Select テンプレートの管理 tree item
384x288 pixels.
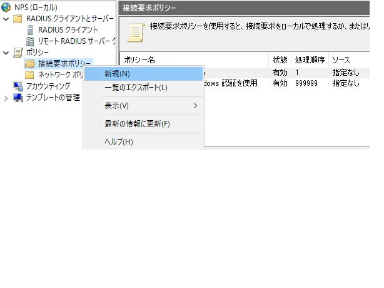[x=53, y=98]
